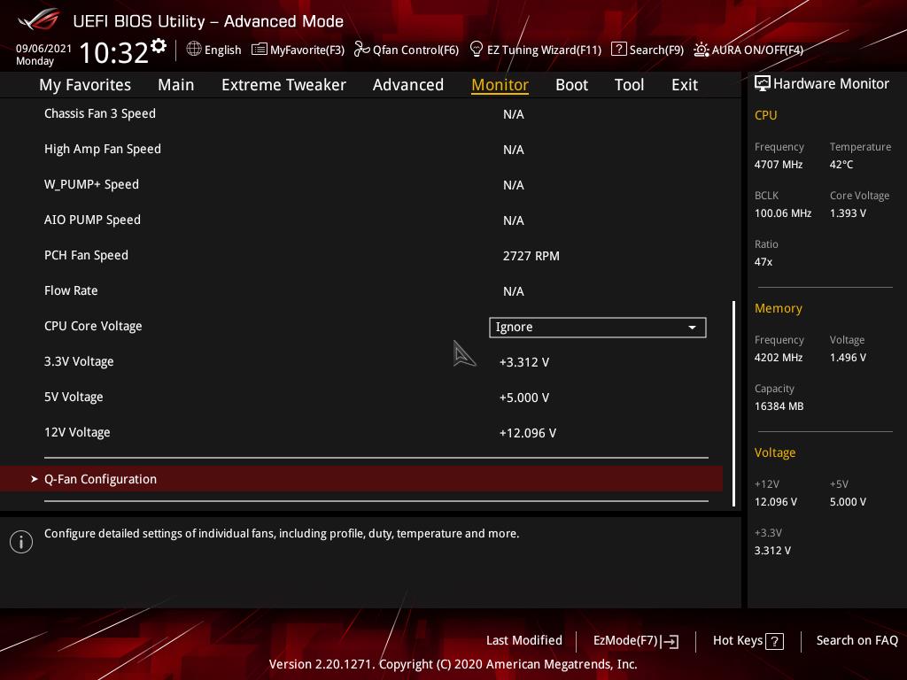This screenshot has width=907, height=680.
Task: Click the ROG logo icon
Action: click(x=39, y=20)
